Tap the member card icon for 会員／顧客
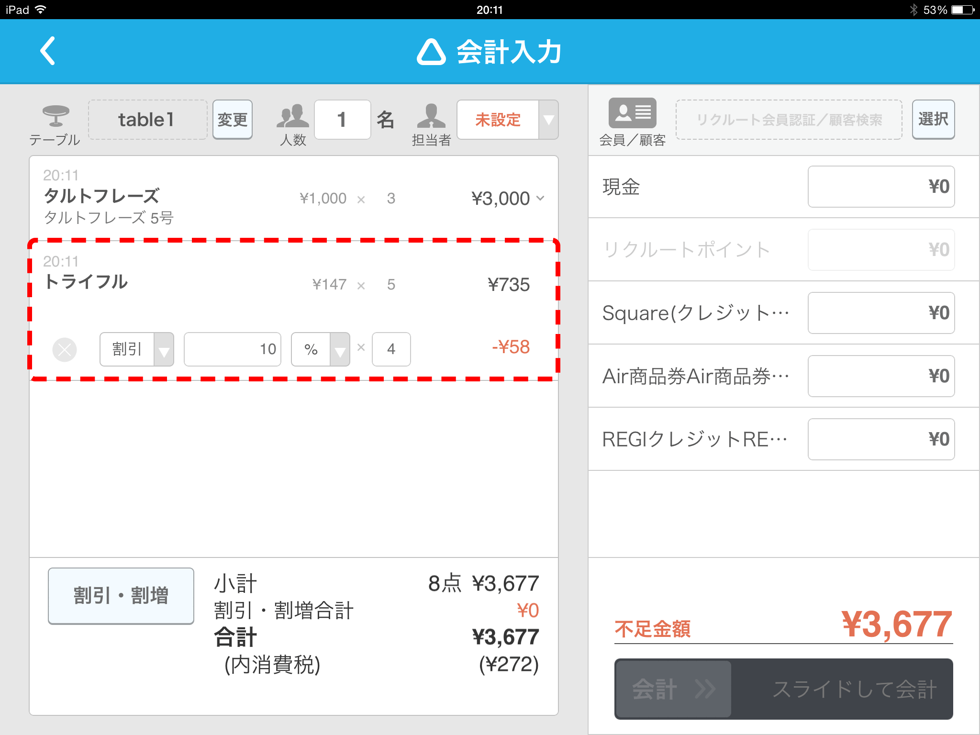Screen dimensions: 980x735 [632, 113]
